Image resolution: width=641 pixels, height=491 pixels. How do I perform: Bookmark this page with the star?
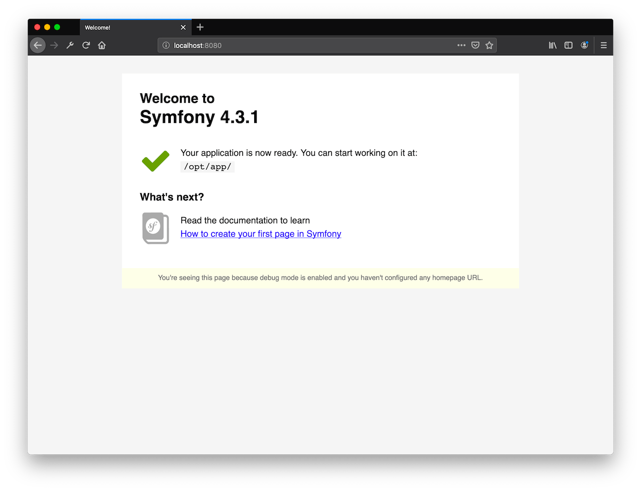489,45
